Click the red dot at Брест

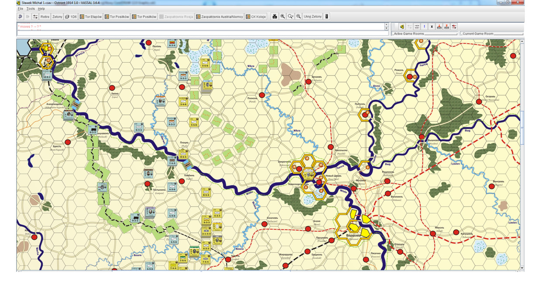[68, 142]
